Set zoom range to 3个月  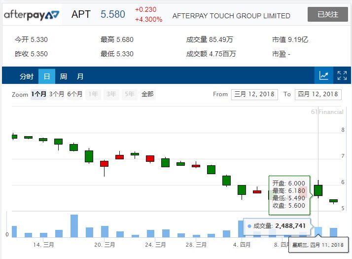(x=57, y=94)
